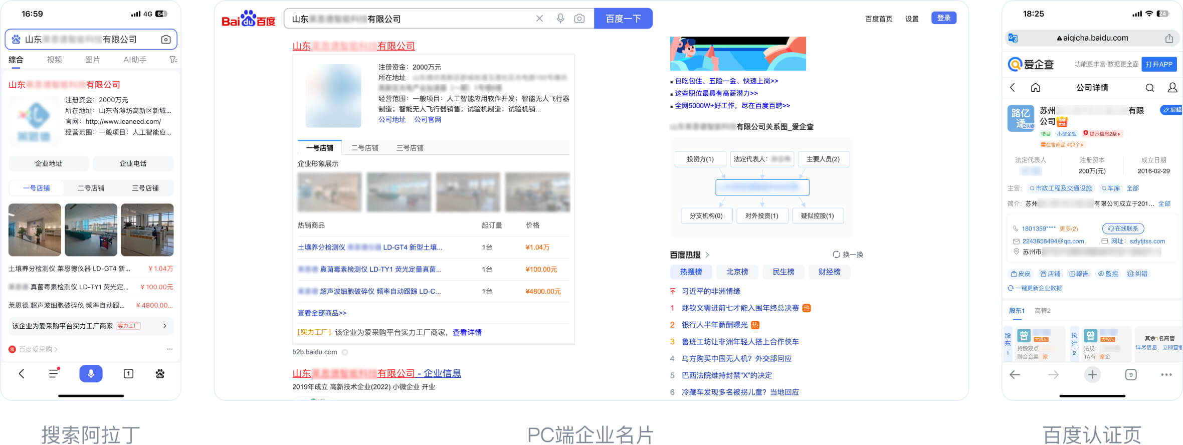Tap back arrow in left phone bottom bar
Screen dimensions: 1183x445
22,373
